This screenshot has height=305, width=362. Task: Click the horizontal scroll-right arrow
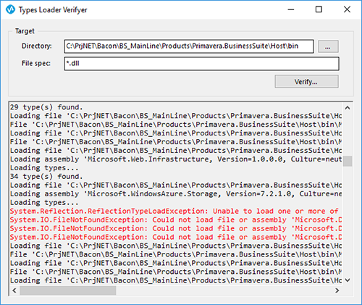[337, 291]
